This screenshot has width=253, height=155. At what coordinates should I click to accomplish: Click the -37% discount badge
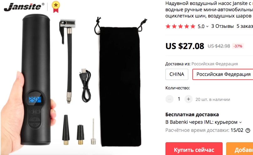[238, 46]
